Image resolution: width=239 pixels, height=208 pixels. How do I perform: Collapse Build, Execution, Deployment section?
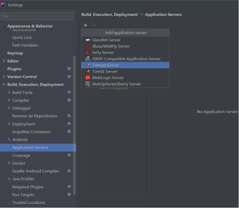click(4, 85)
